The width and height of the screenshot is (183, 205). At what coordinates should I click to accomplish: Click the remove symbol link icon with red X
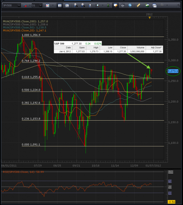[25, 5]
